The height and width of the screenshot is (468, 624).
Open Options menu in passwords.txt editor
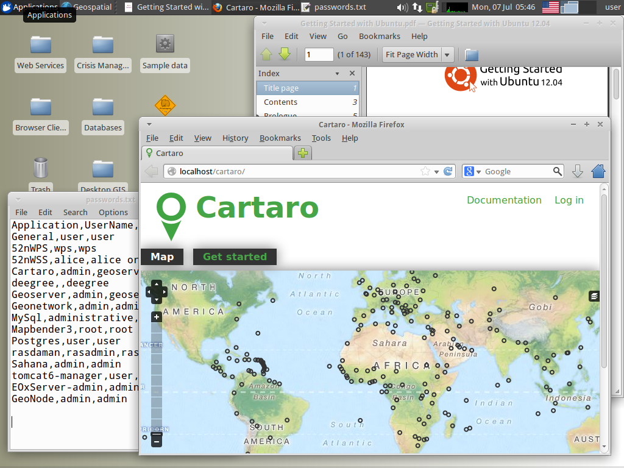(x=113, y=212)
